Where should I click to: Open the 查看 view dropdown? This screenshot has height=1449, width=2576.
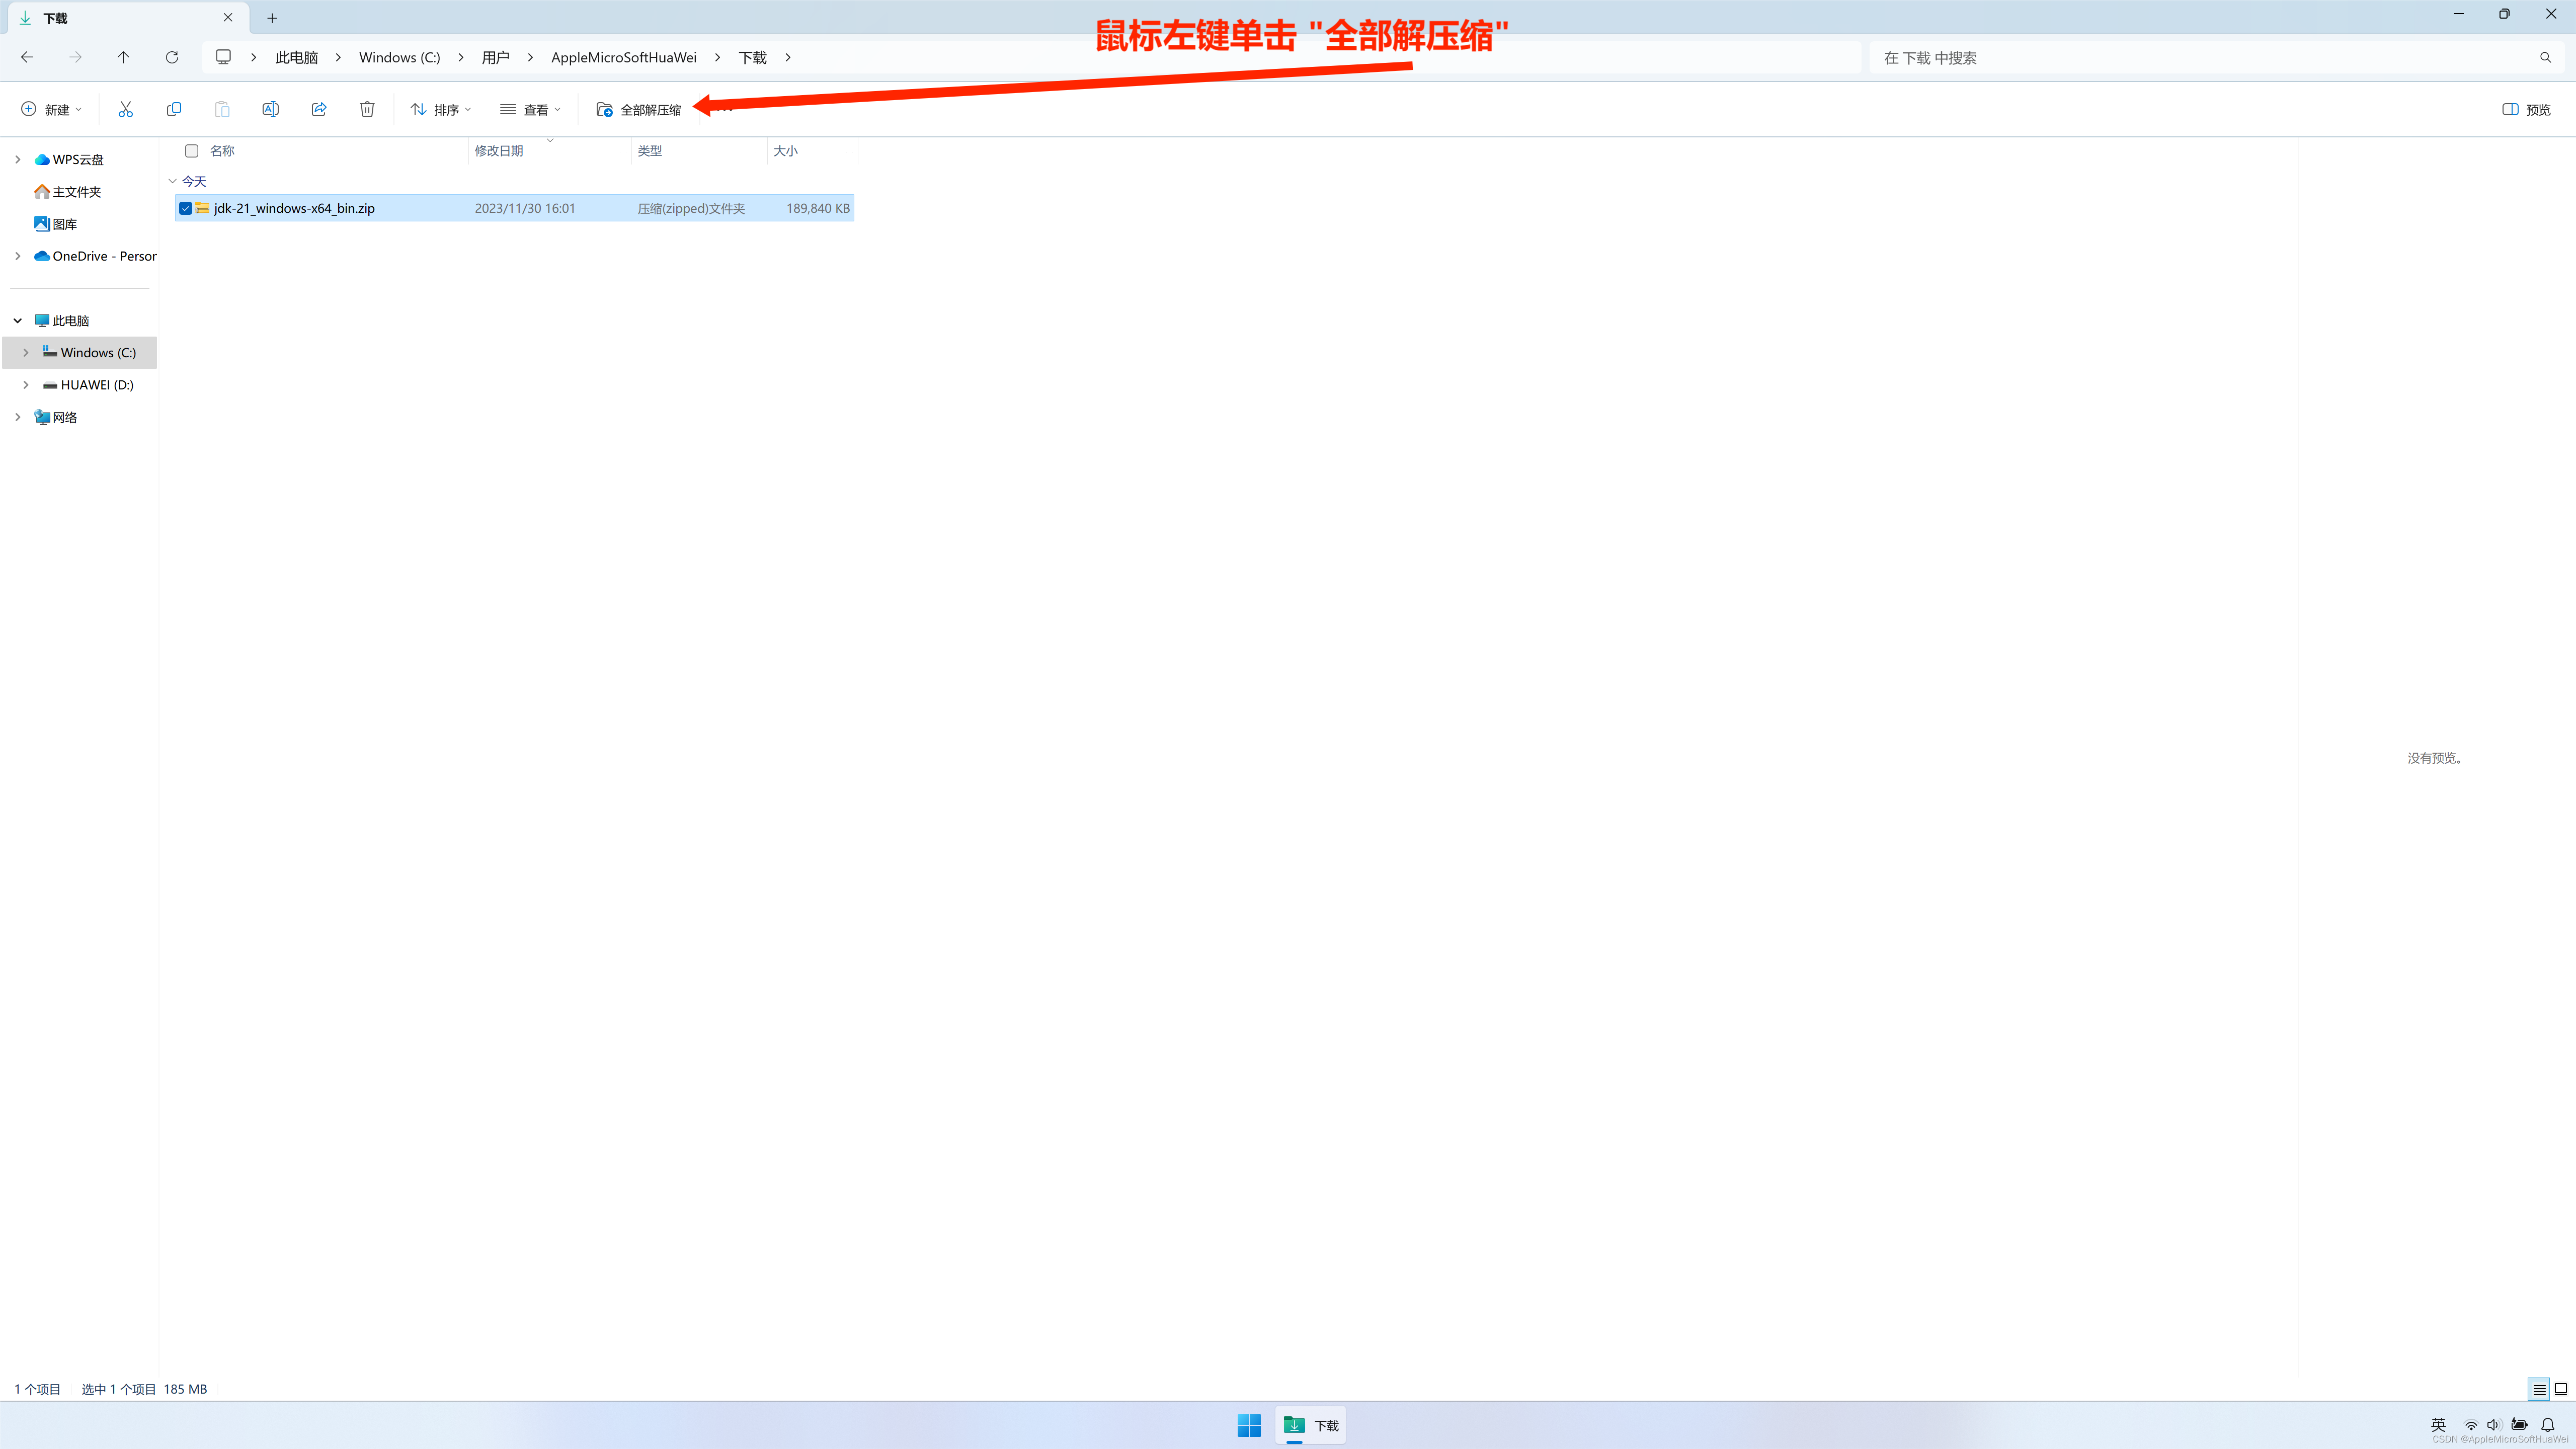tap(530, 109)
